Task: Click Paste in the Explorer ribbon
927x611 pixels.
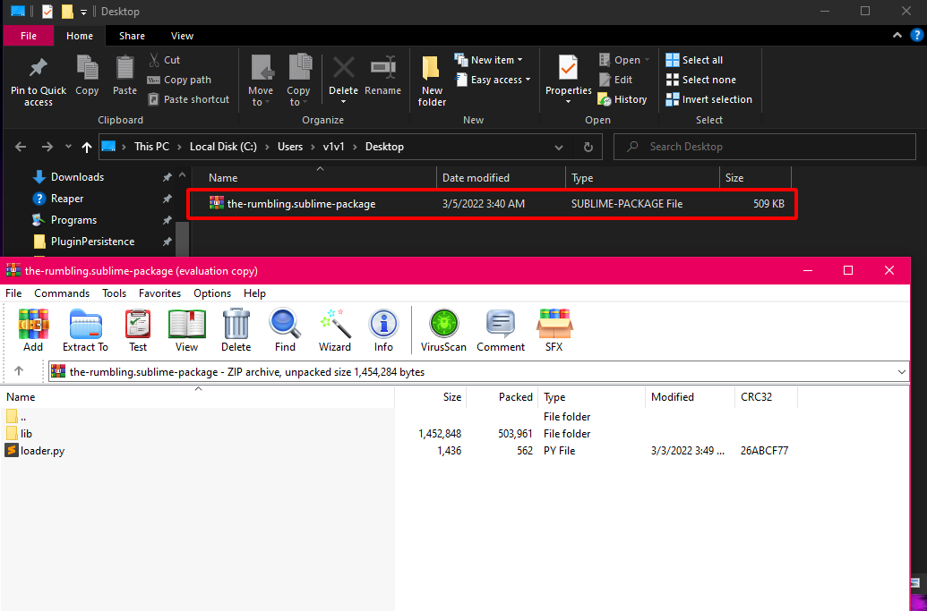Action: 124,75
